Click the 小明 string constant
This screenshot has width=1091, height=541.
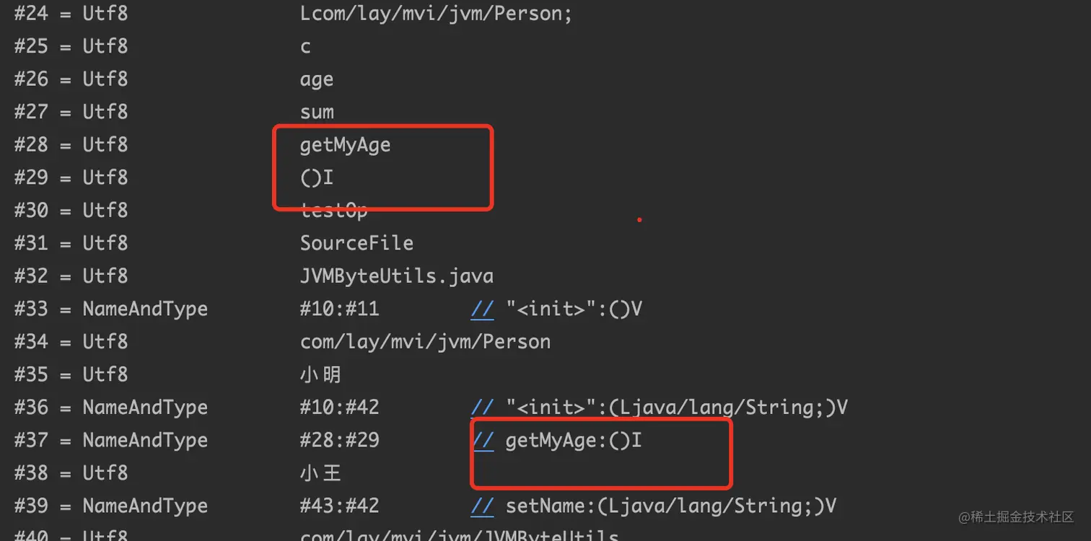(x=320, y=375)
